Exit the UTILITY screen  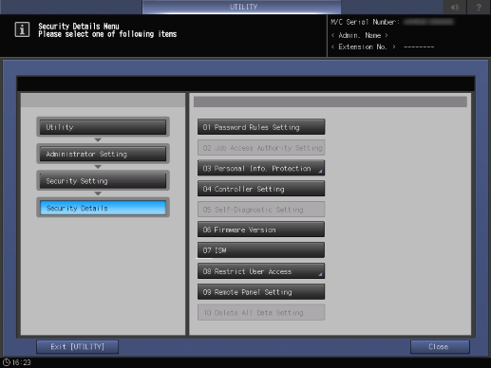coord(78,347)
